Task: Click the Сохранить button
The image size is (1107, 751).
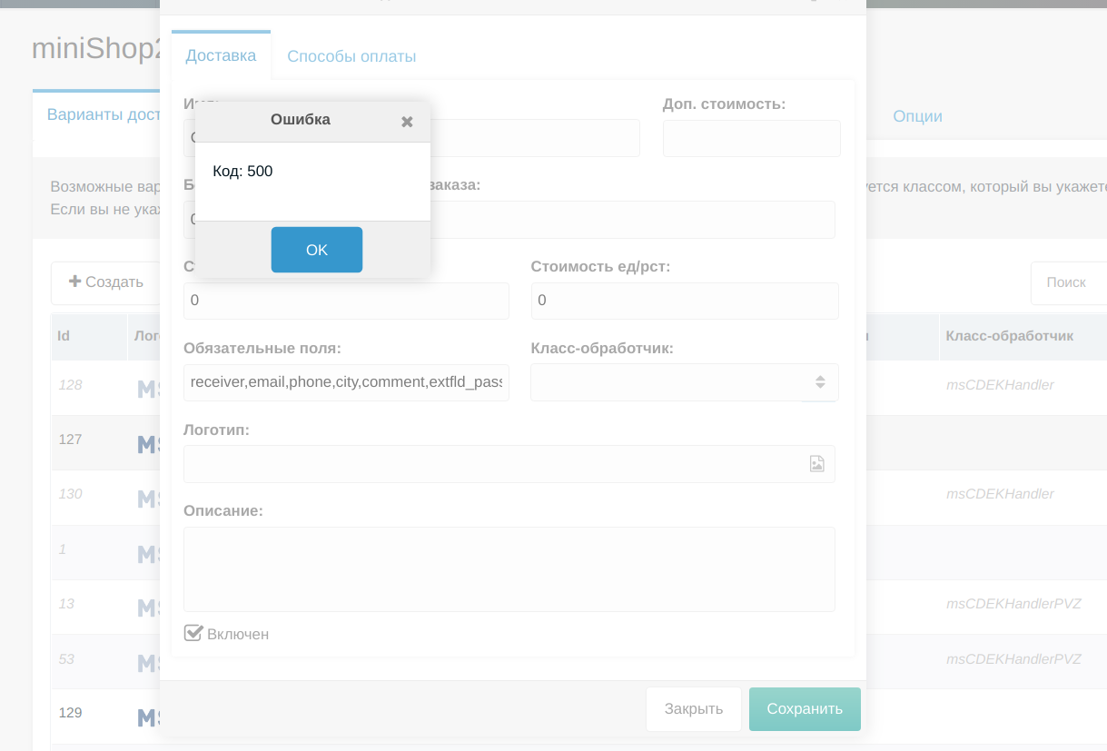Action: click(804, 709)
